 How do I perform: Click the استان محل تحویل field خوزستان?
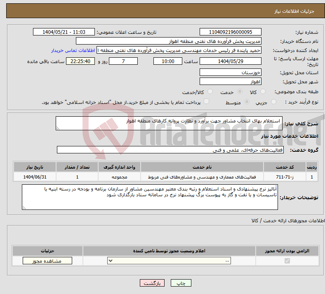(230, 72)
